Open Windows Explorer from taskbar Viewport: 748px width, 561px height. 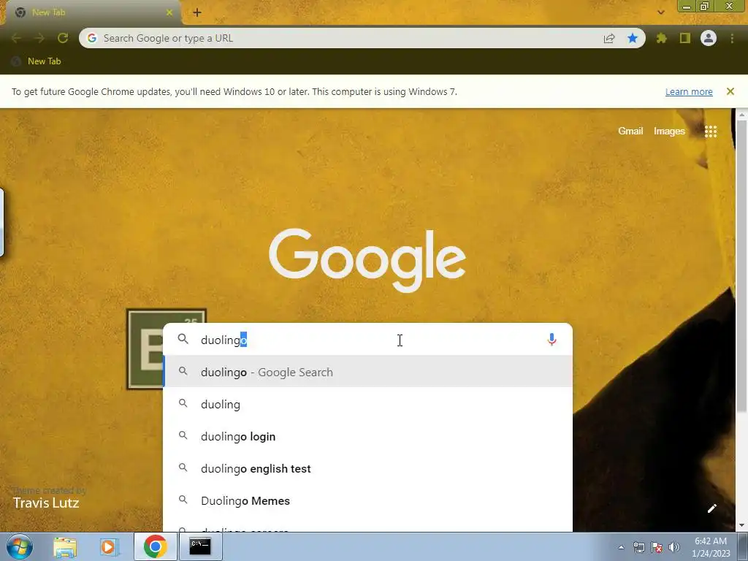coord(65,546)
